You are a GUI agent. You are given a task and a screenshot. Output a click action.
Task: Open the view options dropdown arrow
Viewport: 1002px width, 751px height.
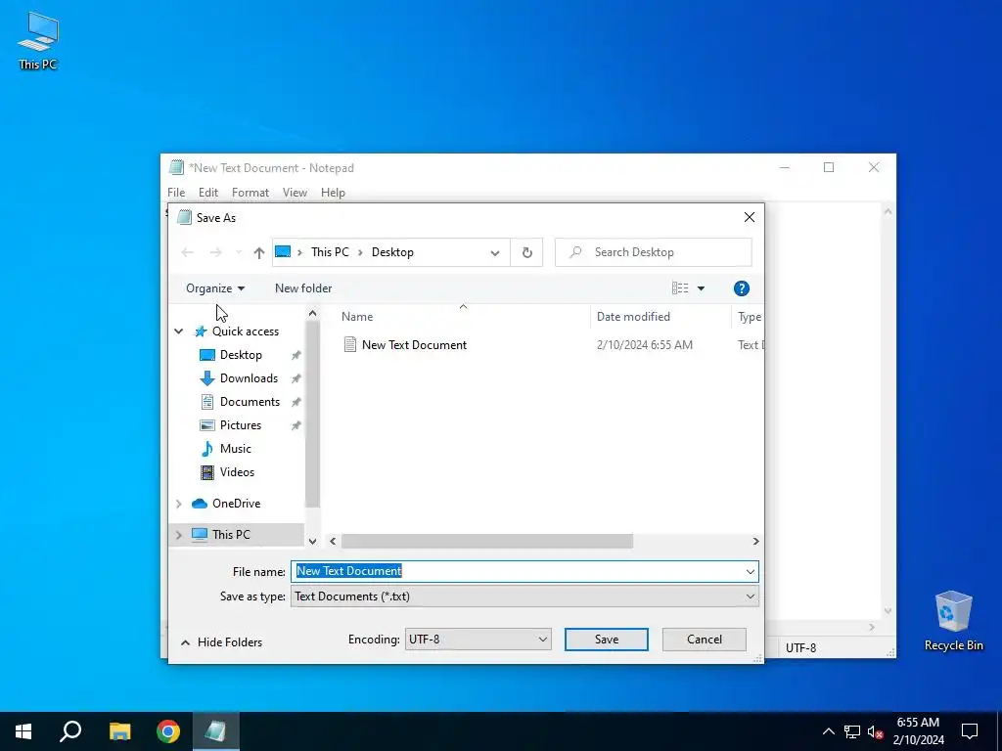pyautogui.click(x=701, y=288)
